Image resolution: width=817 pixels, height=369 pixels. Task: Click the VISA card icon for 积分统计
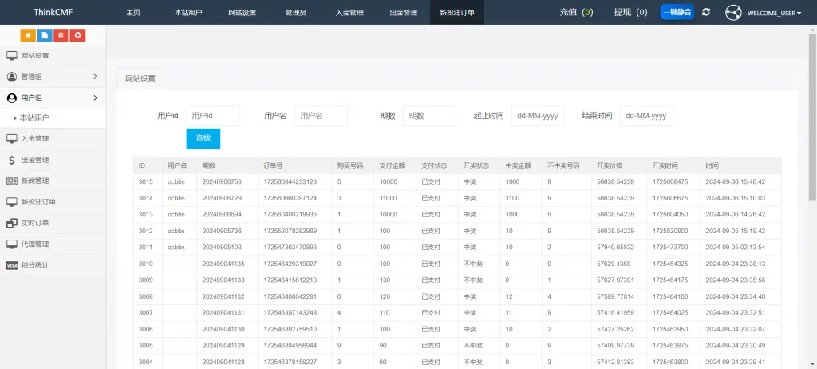12,264
